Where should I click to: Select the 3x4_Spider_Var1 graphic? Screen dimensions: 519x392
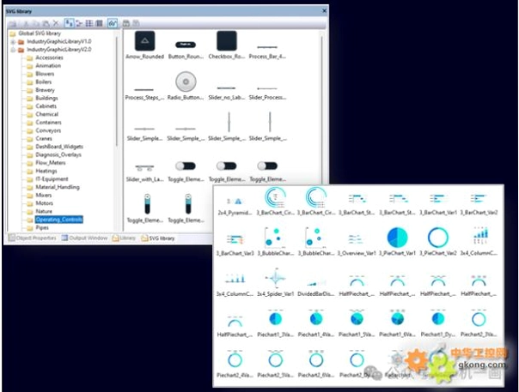(x=275, y=282)
